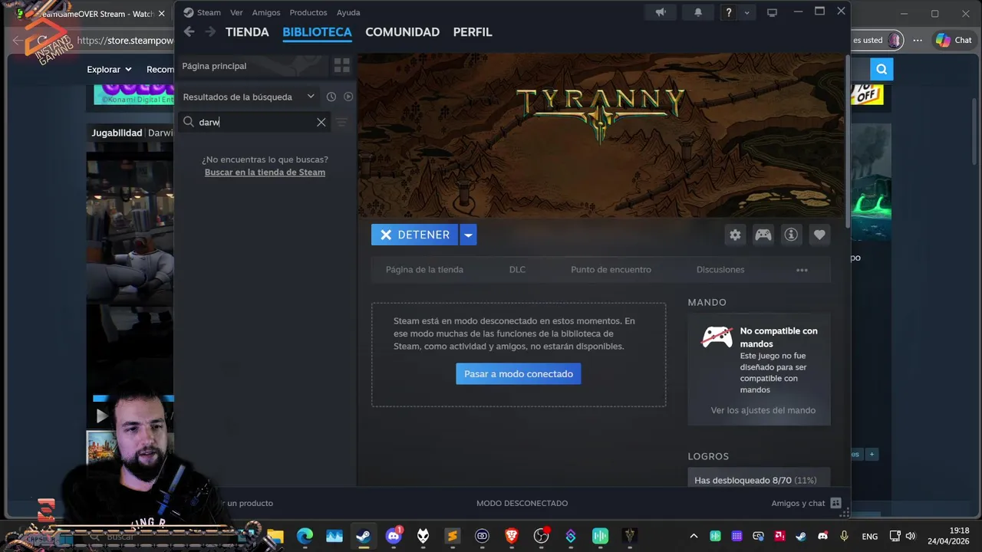The width and height of the screenshot is (982, 552).
Task: Show Tyranny game info icon
Action: point(791,235)
